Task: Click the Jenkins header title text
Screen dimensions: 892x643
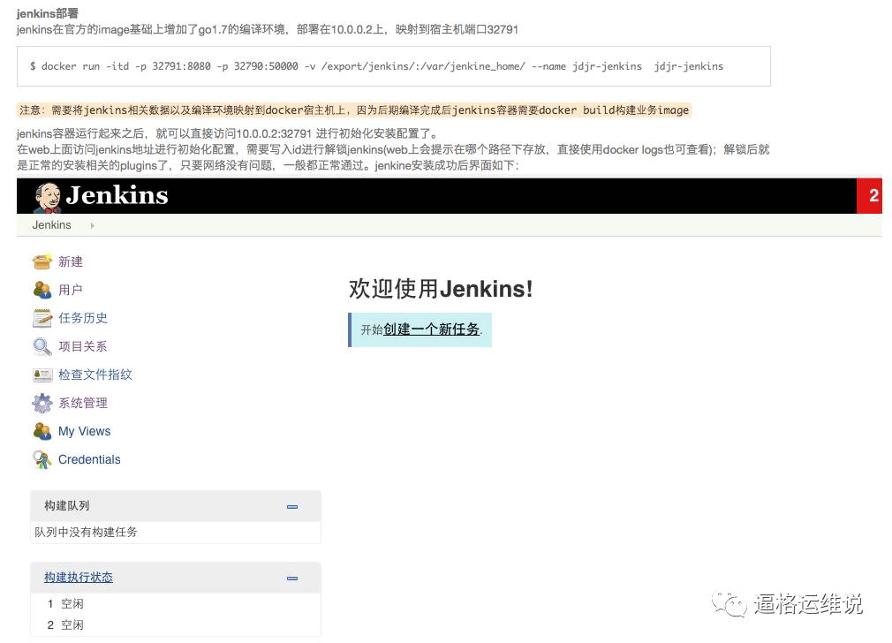Action: pos(117,196)
